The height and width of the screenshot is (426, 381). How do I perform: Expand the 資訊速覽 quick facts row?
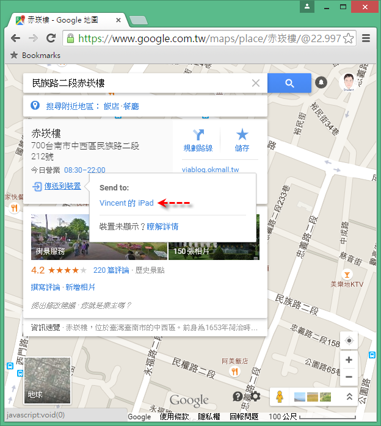point(145,327)
